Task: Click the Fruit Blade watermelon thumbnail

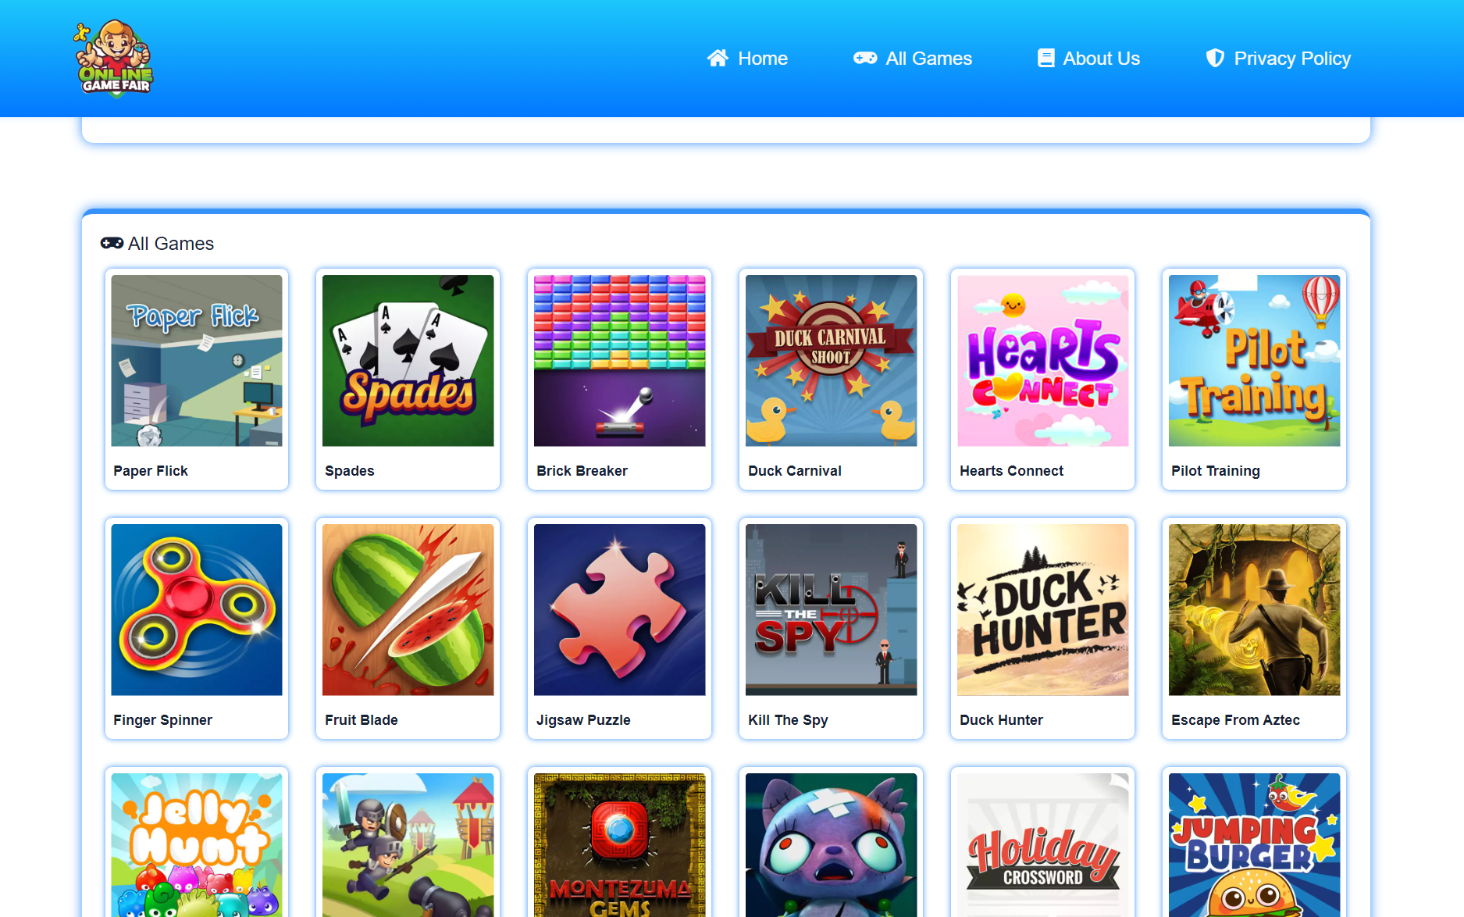Action: (x=408, y=610)
